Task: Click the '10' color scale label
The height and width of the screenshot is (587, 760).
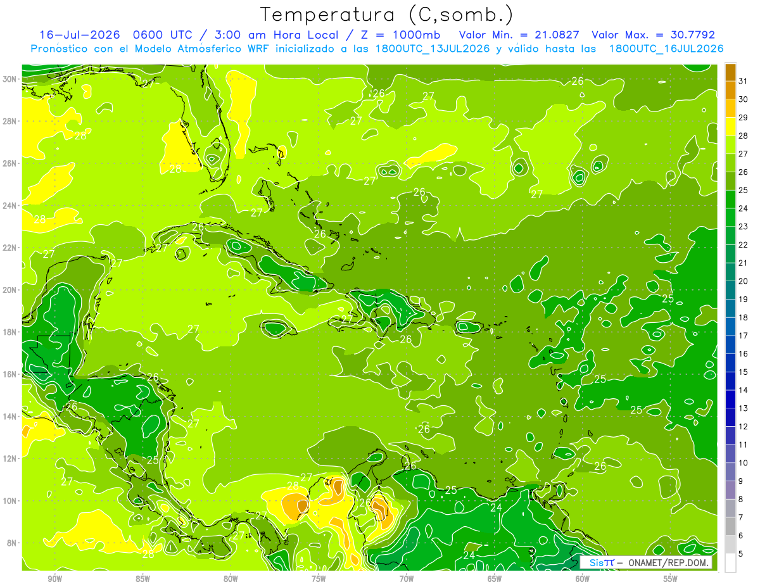Action: pyautogui.click(x=744, y=463)
